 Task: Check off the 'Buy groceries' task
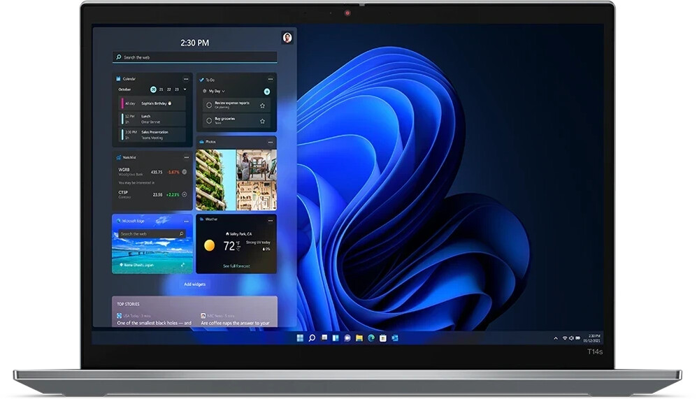click(208, 121)
